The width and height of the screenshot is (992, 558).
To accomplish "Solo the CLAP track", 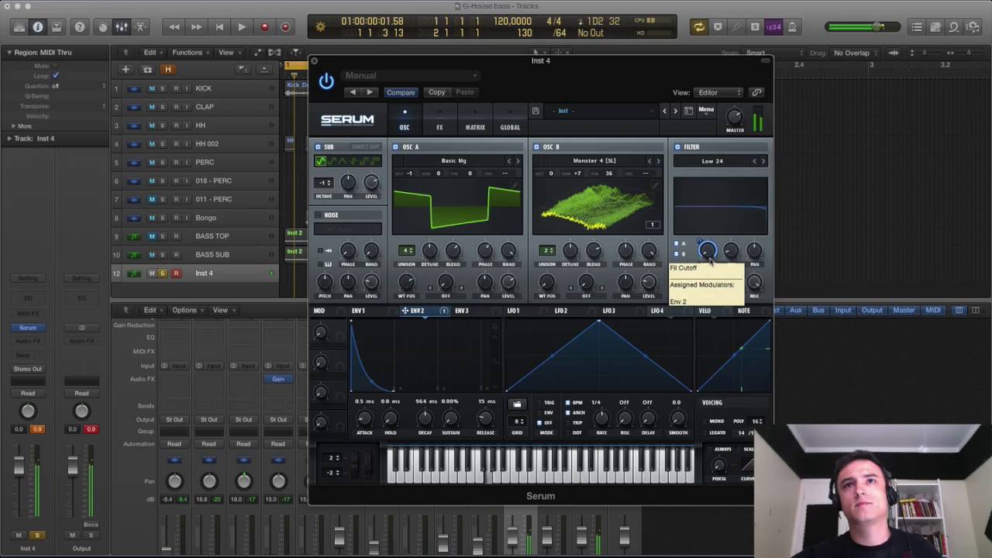I will 163,107.
